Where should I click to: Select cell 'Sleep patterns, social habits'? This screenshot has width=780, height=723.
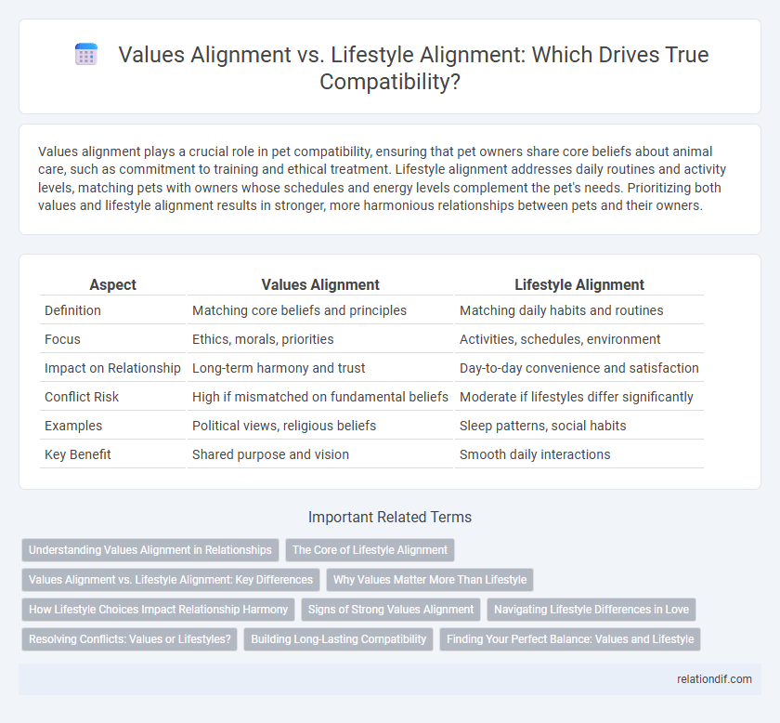coord(579,426)
